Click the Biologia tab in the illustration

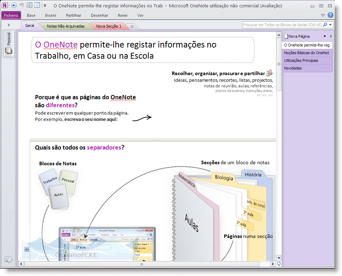(x=224, y=177)
